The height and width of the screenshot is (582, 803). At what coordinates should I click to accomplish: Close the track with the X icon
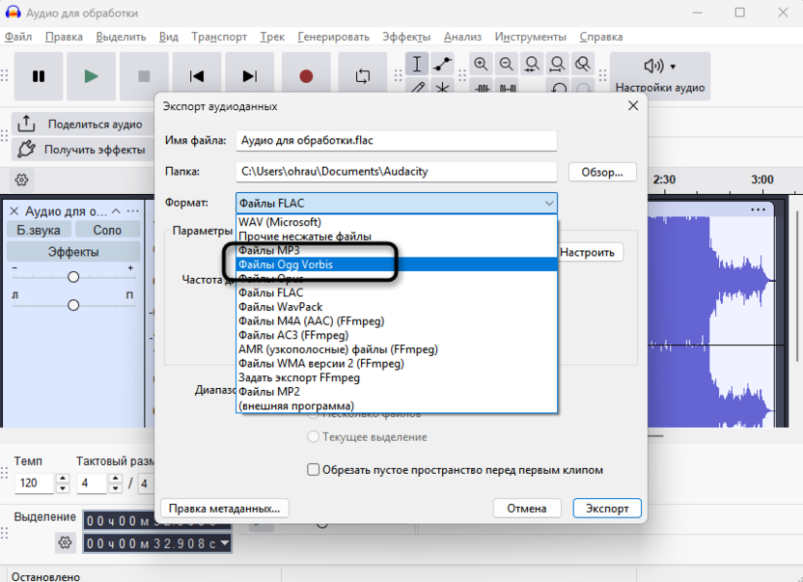14,211
